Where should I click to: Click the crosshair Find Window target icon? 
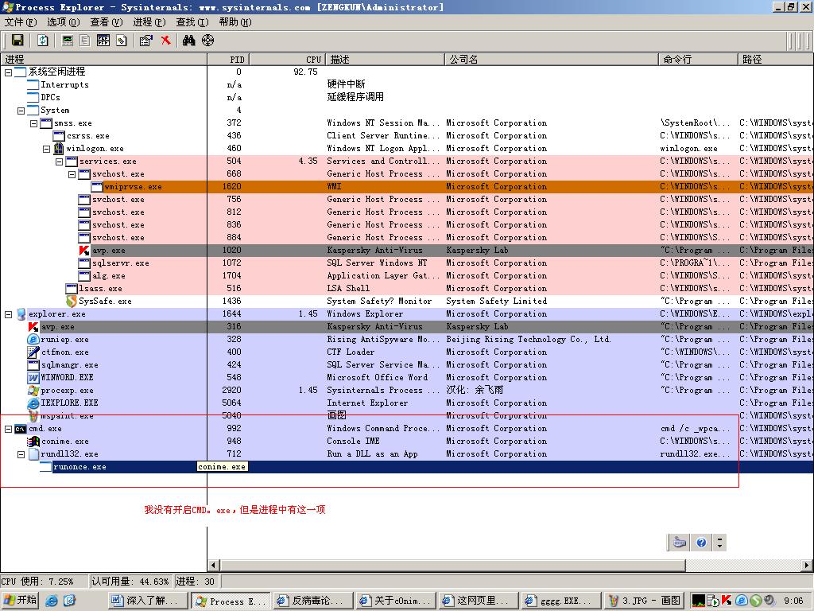(x=208, y=41)
